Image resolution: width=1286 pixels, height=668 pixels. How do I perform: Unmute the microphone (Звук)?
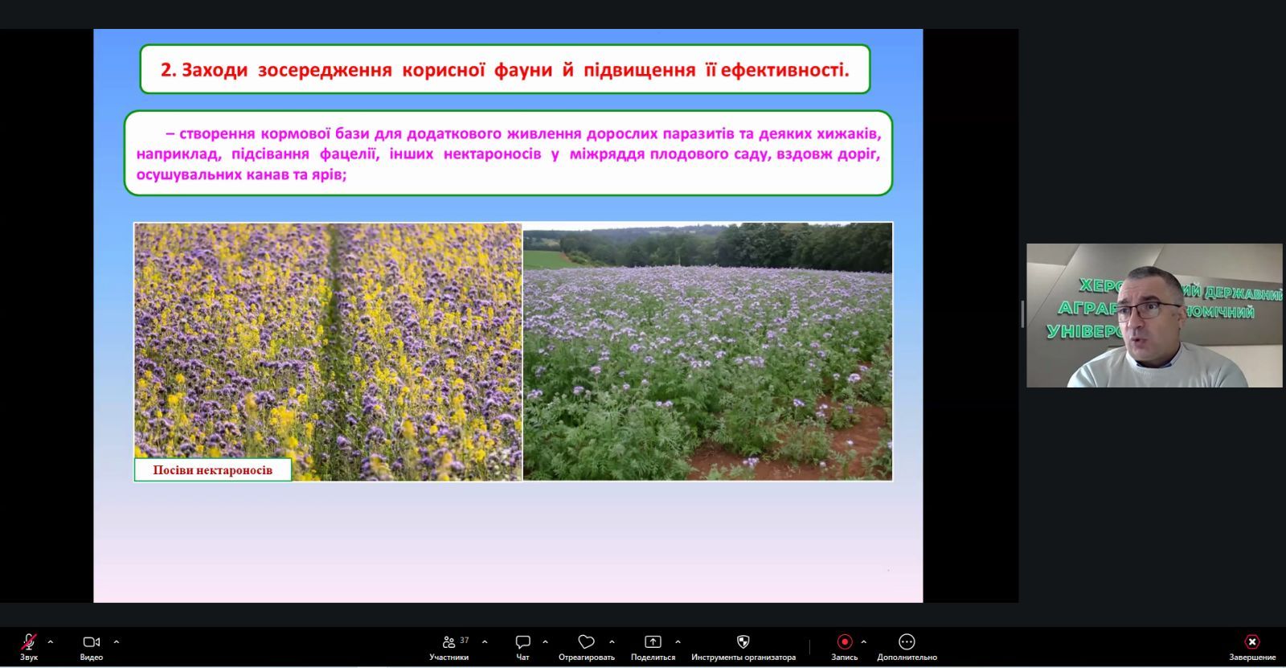pyautogui.click(x=28, y=642)
